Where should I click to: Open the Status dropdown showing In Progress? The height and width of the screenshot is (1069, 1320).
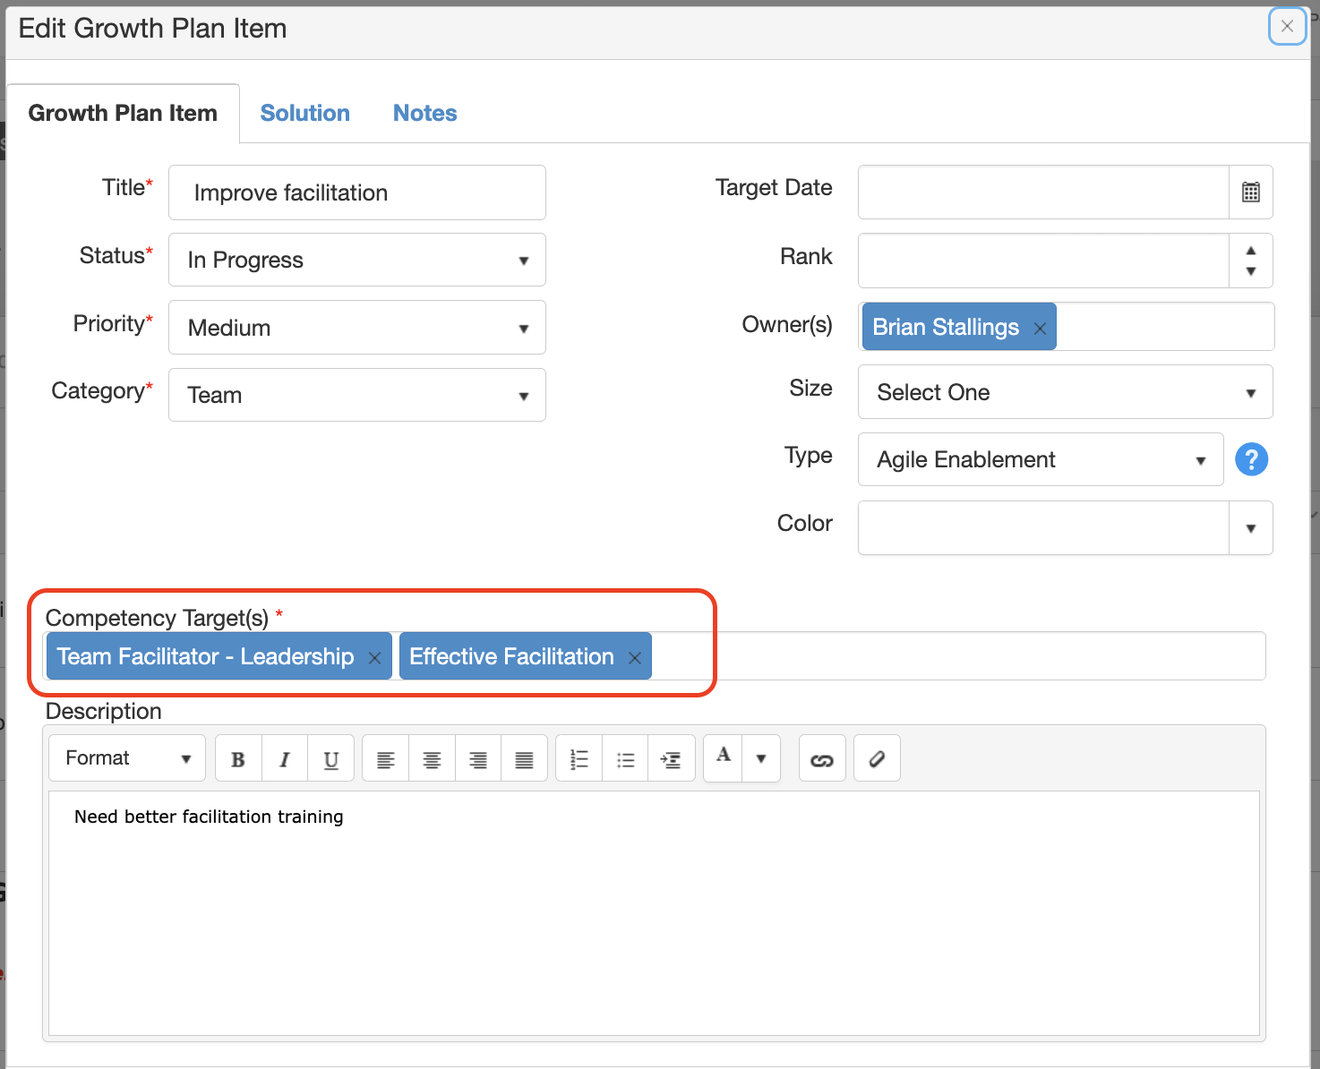pyautogui.click(x=356, y=260)
